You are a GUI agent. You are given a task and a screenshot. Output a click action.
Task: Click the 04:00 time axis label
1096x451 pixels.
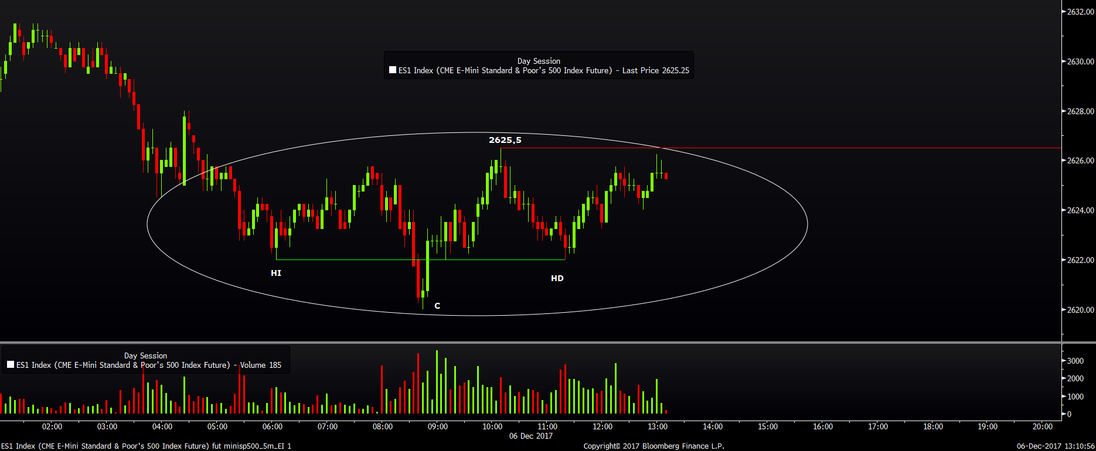pos(162,426)
